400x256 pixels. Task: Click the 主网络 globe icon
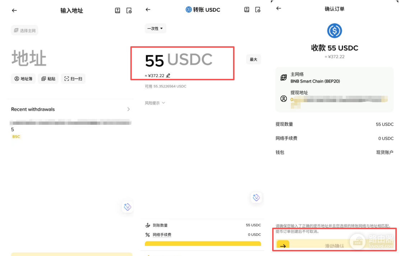283,77
